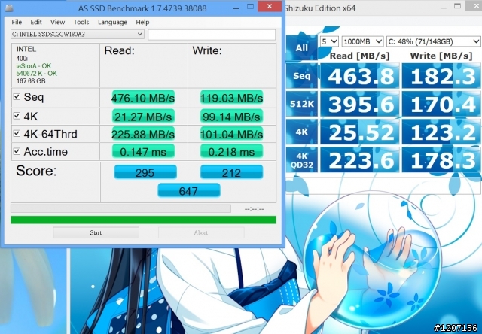This screenshot has height=334, width=482.
Task: Open the Tools menu
Action: click(x=81, y=22)
